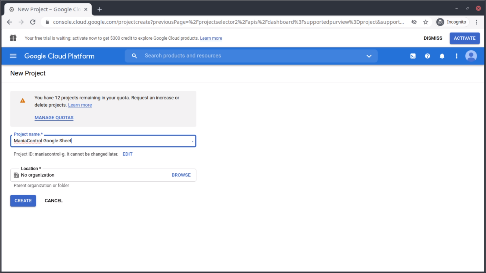The width and height of the screenshot is (486, 273).
Task: Activate Cloud Shell terminal icon
Action: [413, 56]
